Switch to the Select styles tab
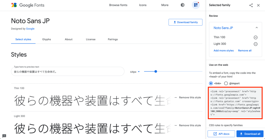Viewport: 265px width, 139px height. [23, 39]
